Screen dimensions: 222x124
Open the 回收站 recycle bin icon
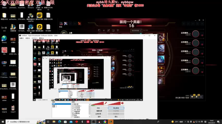pos(4,5)
